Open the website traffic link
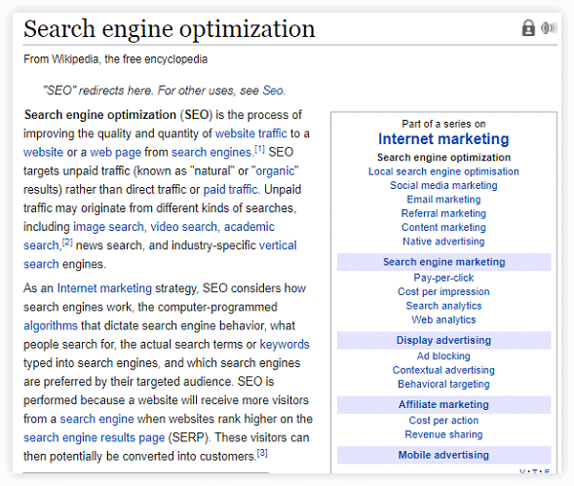 [x=250, y=133]
